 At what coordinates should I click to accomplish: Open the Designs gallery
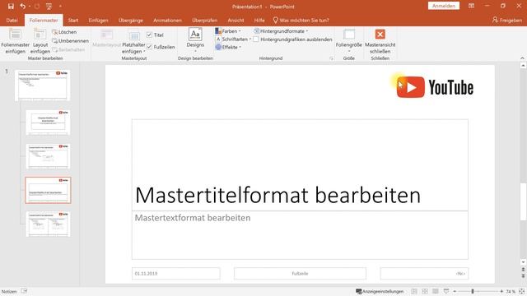[x=195, y=41]
